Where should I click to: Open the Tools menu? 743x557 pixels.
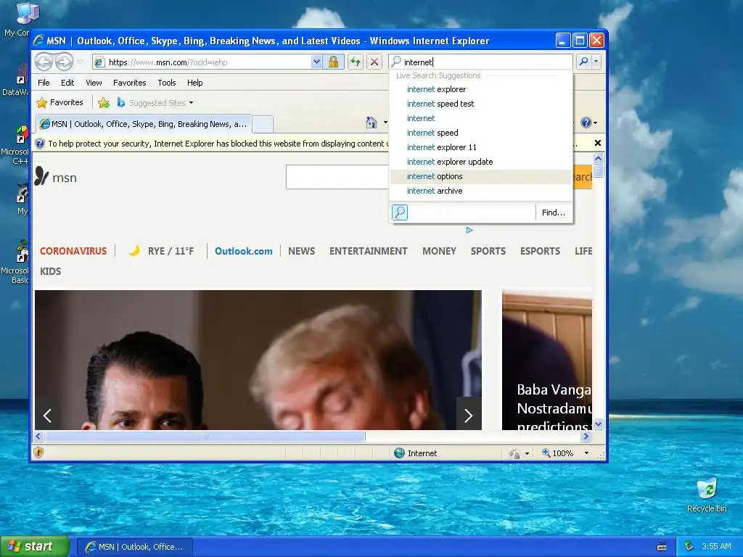click(167, 83)
